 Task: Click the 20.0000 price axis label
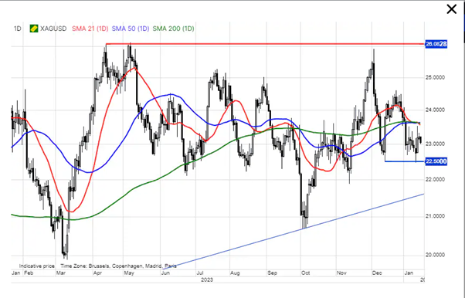coord(436,255)
